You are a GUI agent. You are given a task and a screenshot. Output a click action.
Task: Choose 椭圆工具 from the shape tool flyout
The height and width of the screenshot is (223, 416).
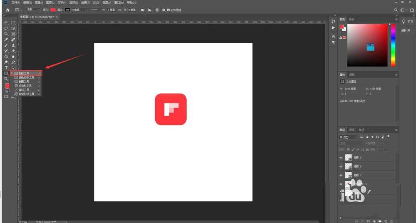24,82
